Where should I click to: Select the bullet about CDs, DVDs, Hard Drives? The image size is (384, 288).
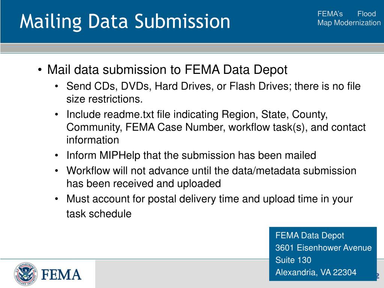(213, 93)
